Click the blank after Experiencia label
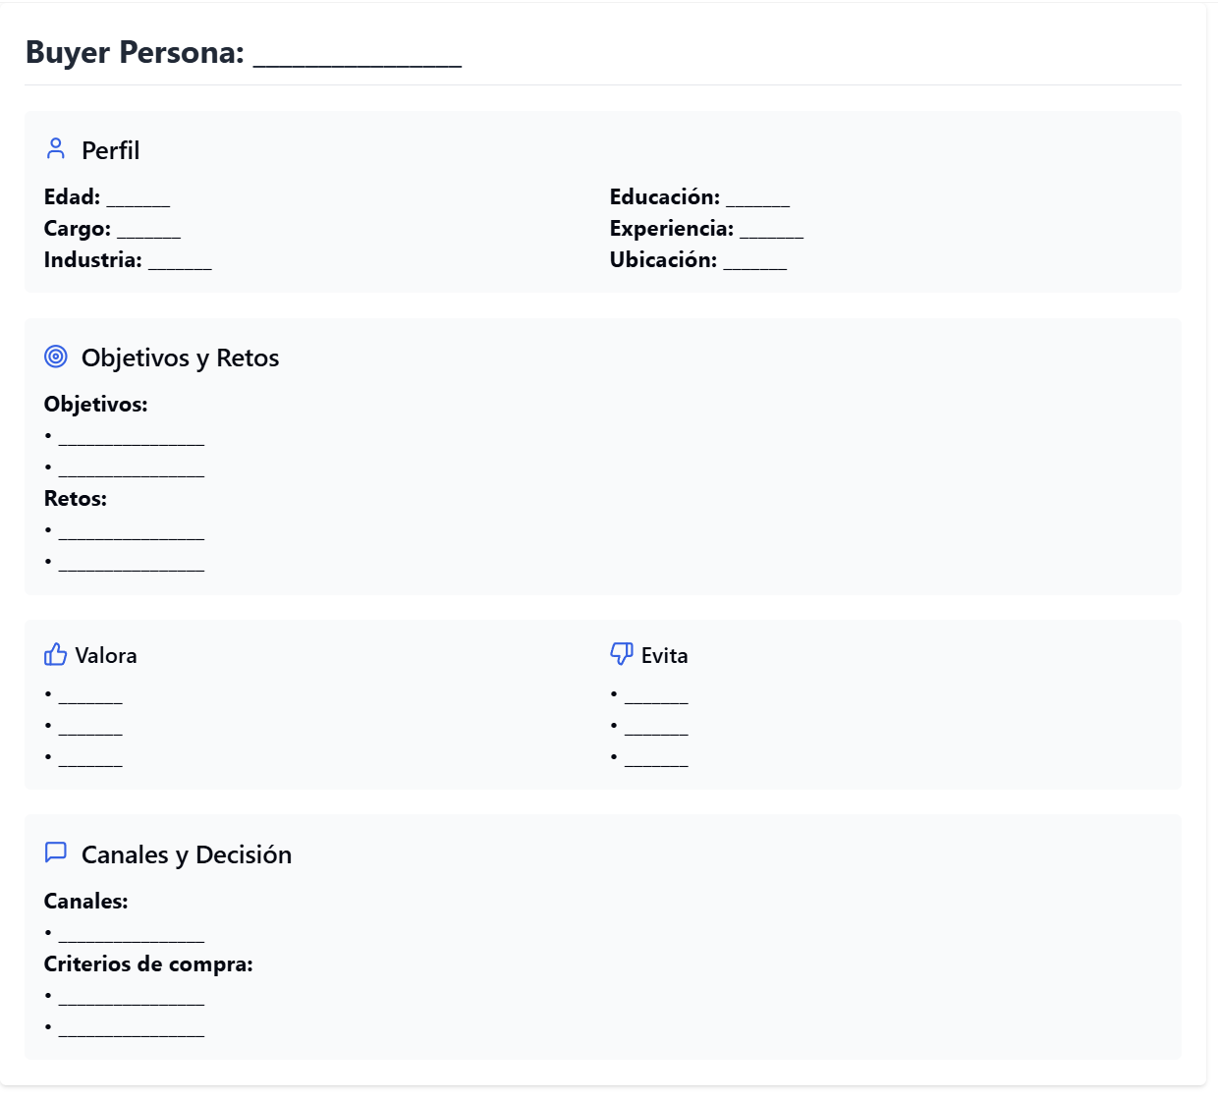Screen dimensions: 1218x1100 pos(771,230)
